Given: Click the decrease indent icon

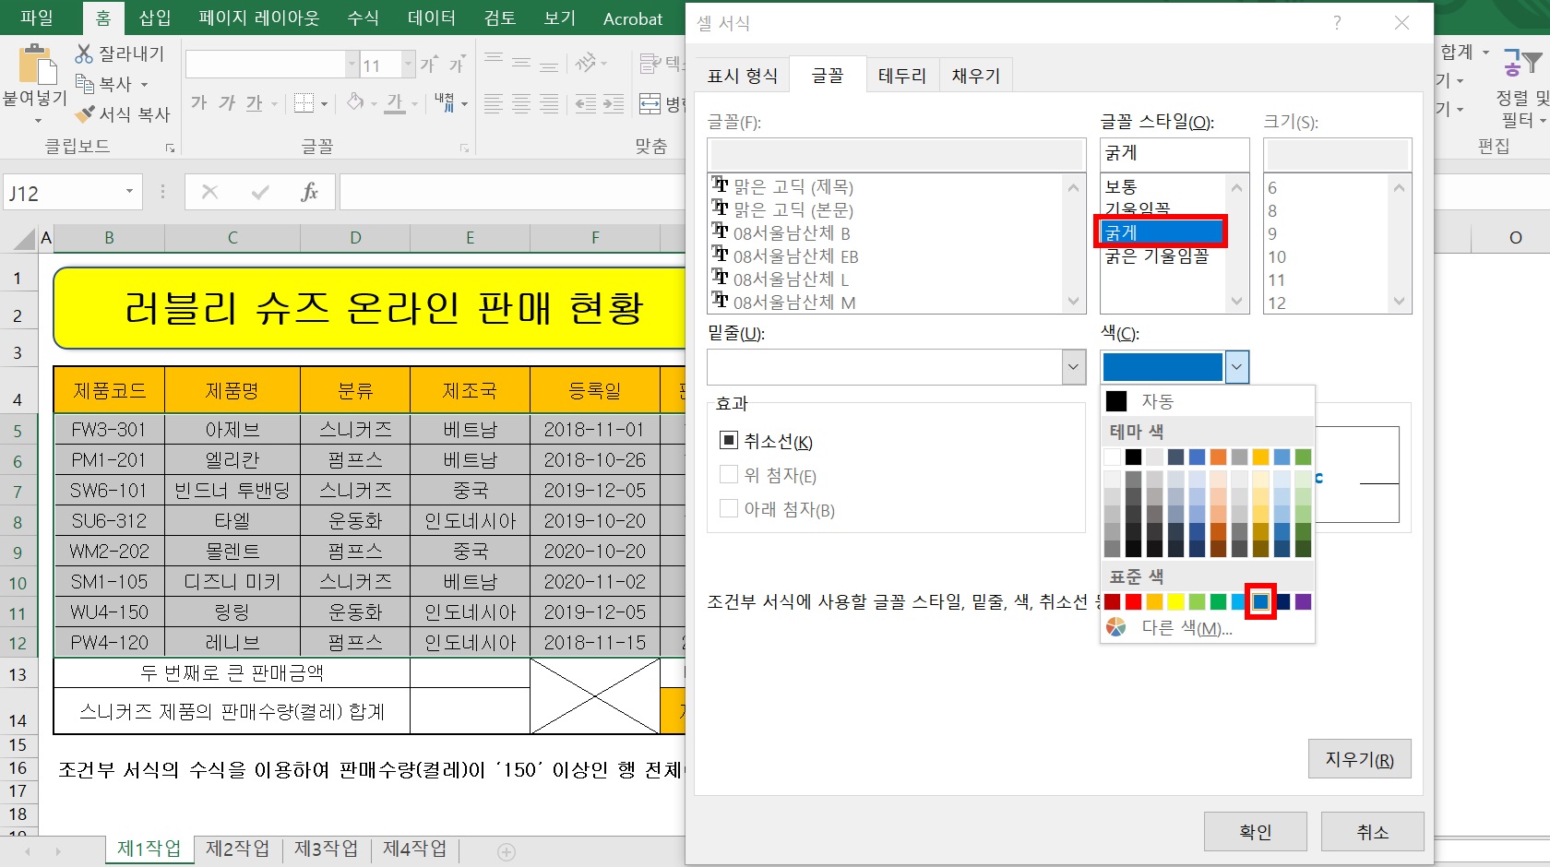Looking at the screenshot, I should point(586,103).
